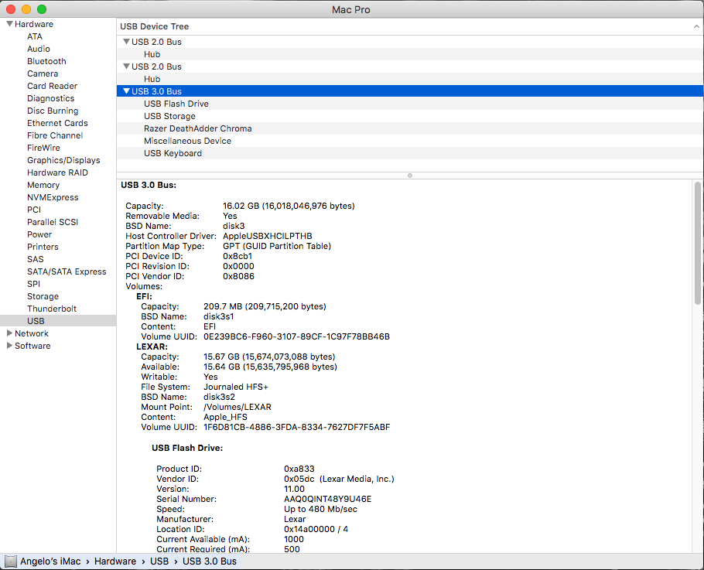Click the sort chevron in column header
The width and height of the screenshot is (704, 570).
pyautogui.click(x=697, y=26)
